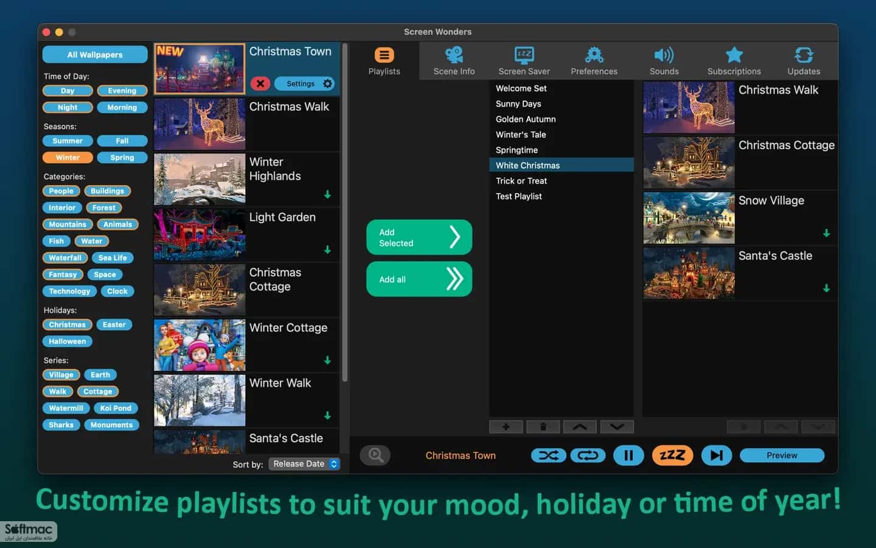Add new playlist with plus button

506,427
